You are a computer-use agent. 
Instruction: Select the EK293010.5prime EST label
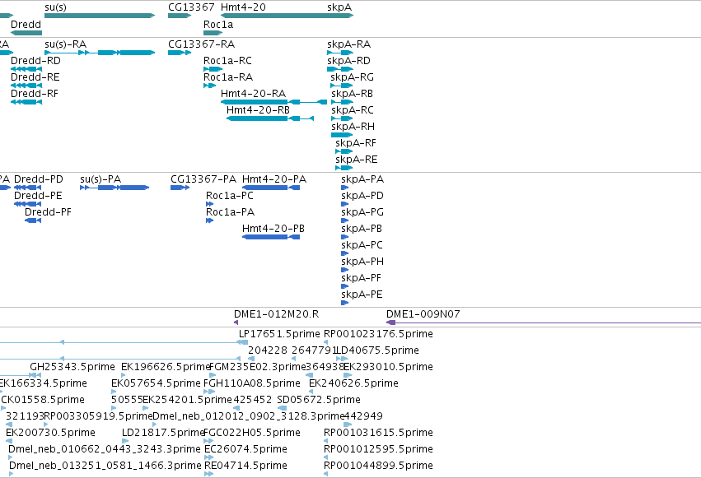tap(388, 367)
